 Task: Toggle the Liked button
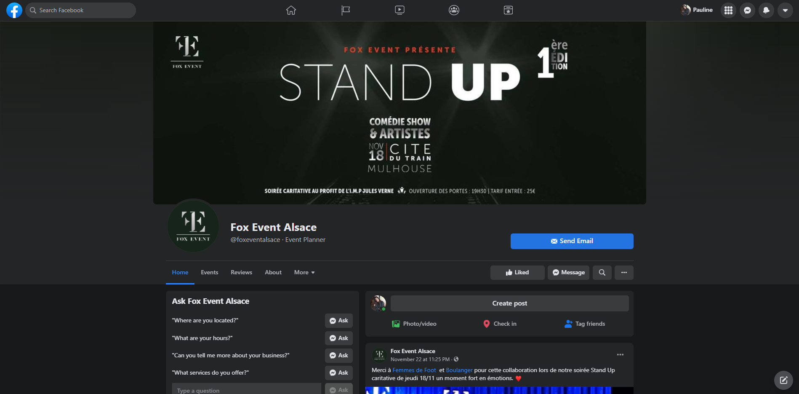click(x=517, y=273)
